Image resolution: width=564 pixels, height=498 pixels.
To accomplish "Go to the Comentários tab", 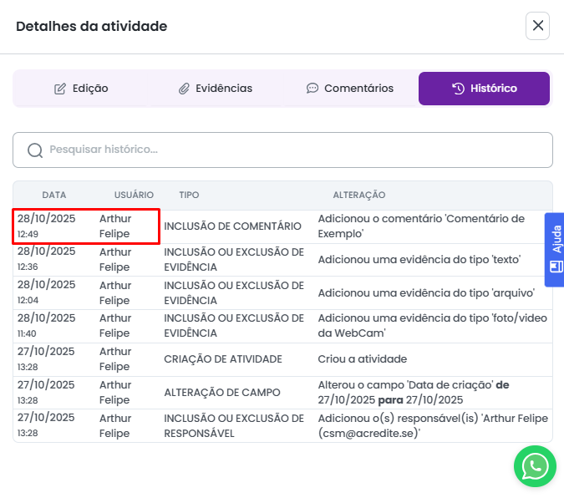I will click(350, 89).
